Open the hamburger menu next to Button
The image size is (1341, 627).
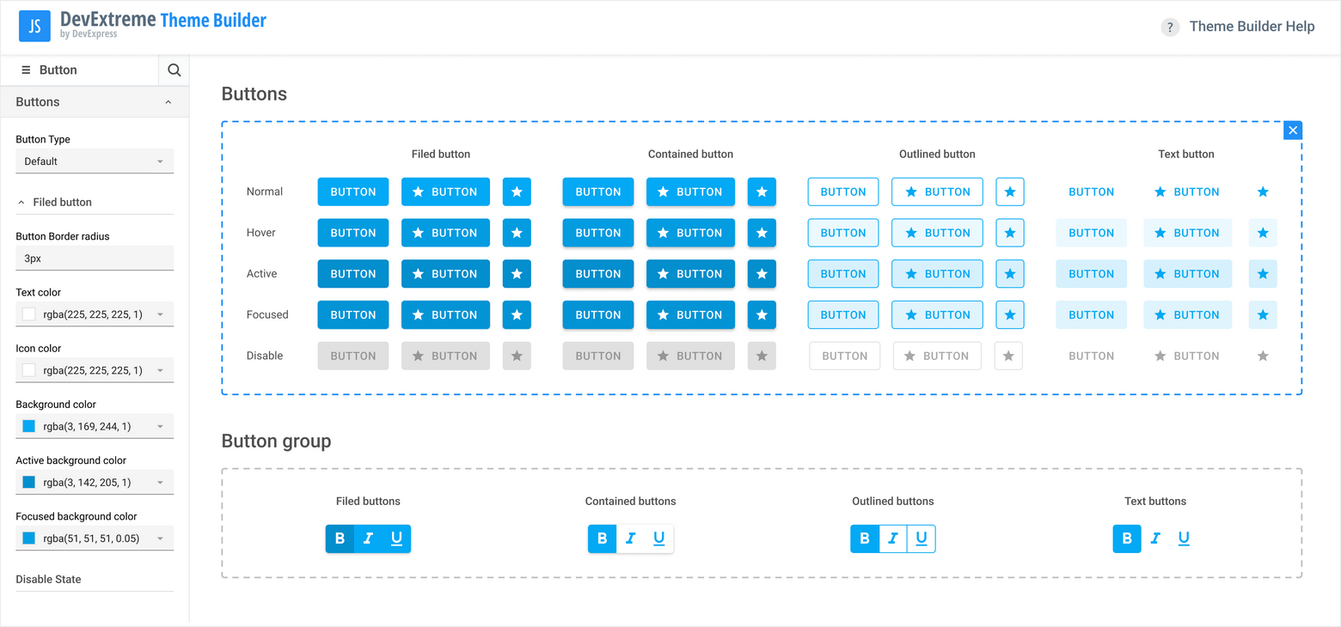[26, 70]
